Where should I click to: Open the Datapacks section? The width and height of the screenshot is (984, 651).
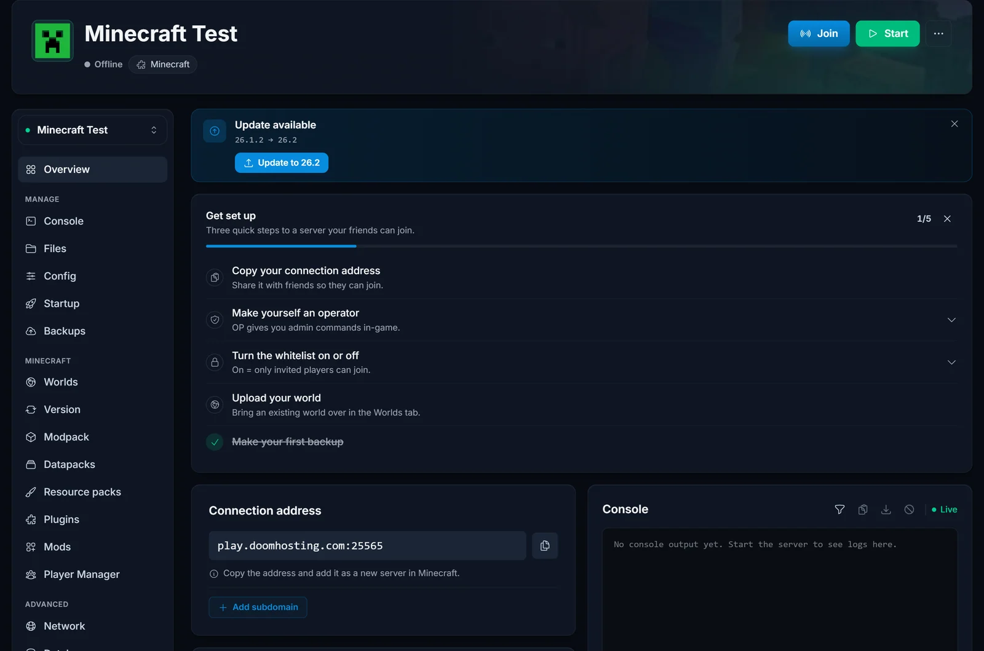pos(92,465)
